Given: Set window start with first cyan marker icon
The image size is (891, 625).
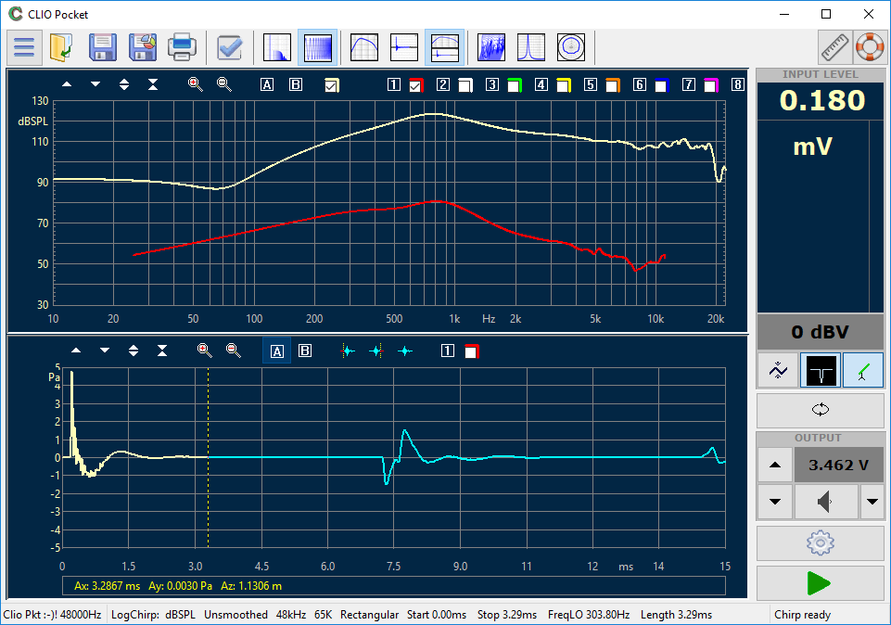Looking at the screenshot, I should click(348, 351).
